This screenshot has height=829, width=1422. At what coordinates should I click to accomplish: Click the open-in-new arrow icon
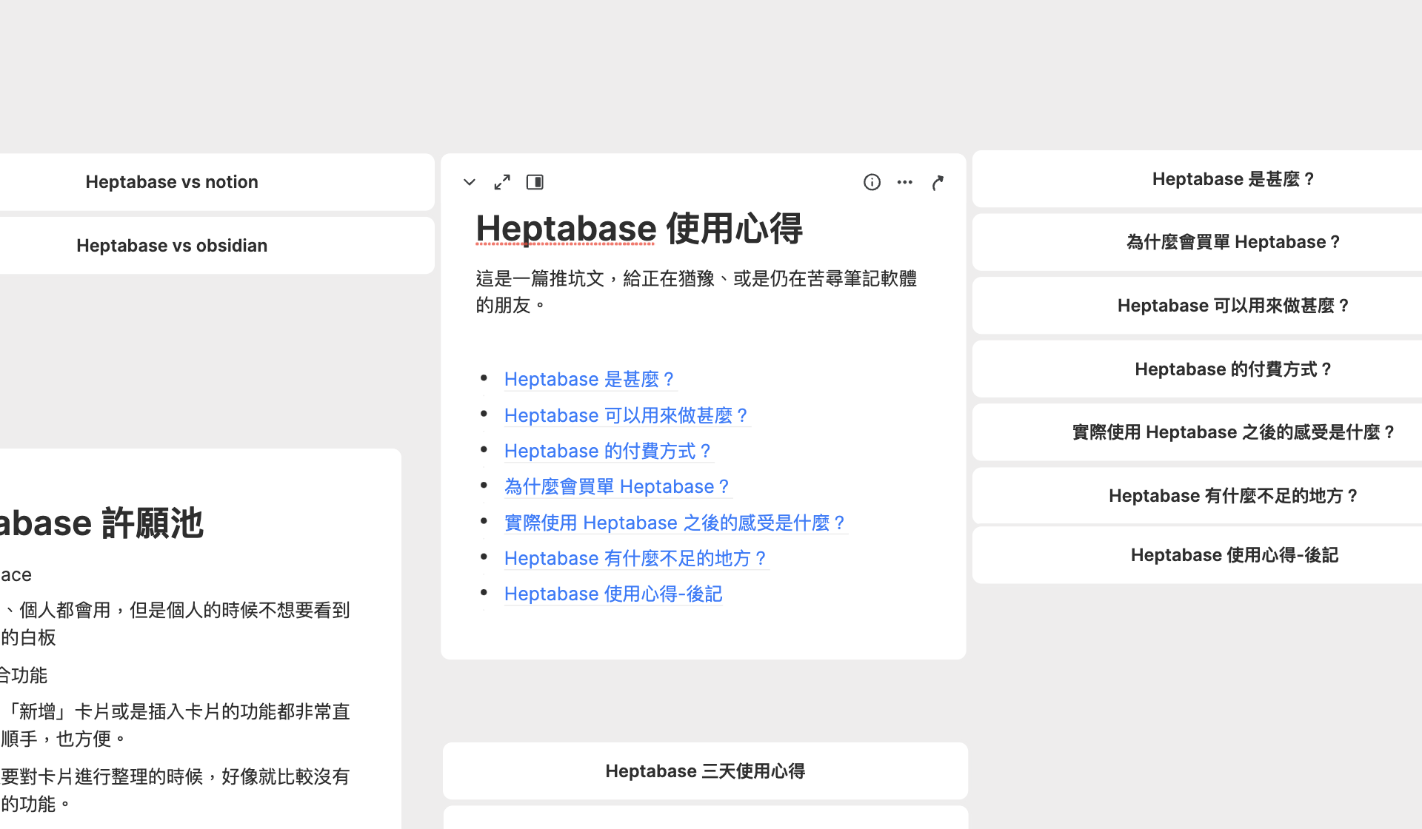click(938, 181)
